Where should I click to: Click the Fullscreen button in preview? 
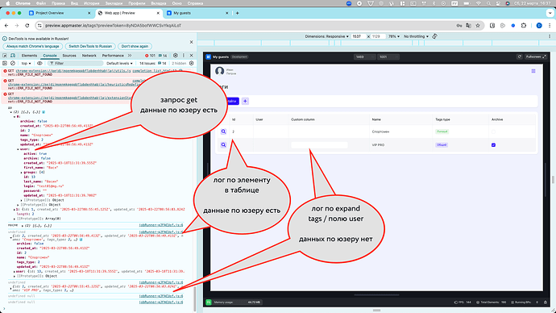tap(535, 56)
